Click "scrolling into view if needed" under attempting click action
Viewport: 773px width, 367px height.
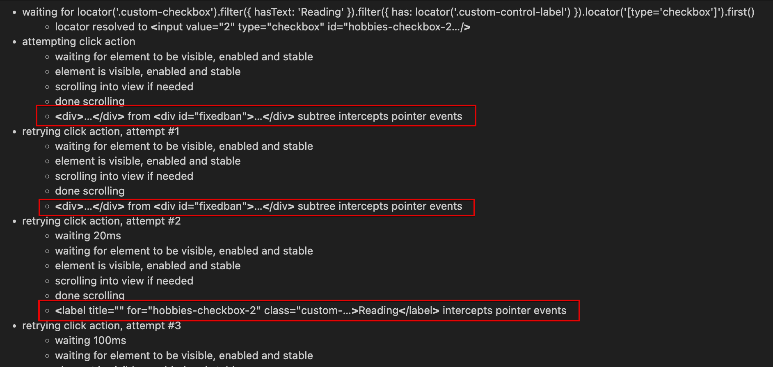click(x=124, y=87)
